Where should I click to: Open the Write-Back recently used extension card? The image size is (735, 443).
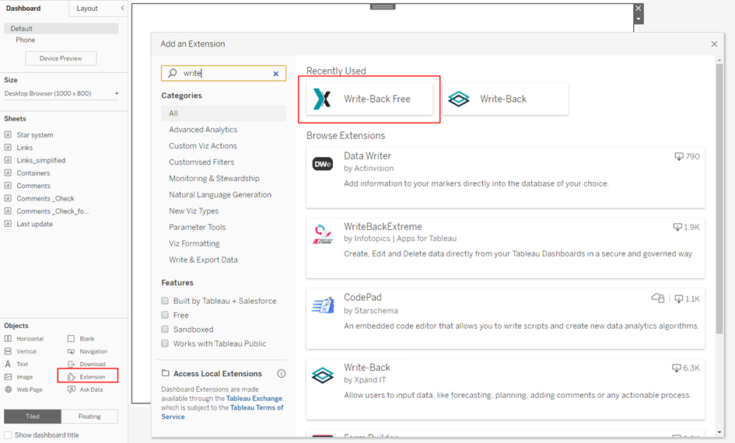click(506, 99)
